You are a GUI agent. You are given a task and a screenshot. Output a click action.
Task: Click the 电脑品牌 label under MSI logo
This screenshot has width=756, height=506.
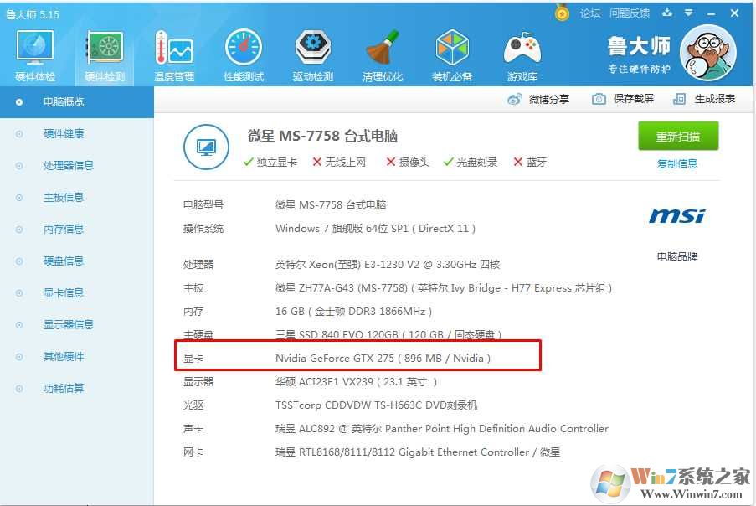click(677, 256)
